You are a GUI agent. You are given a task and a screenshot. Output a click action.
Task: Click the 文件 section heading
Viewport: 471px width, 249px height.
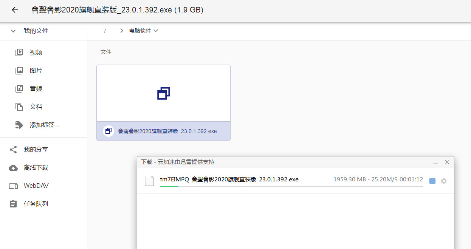pyautogui.click(x=106, y=52)
